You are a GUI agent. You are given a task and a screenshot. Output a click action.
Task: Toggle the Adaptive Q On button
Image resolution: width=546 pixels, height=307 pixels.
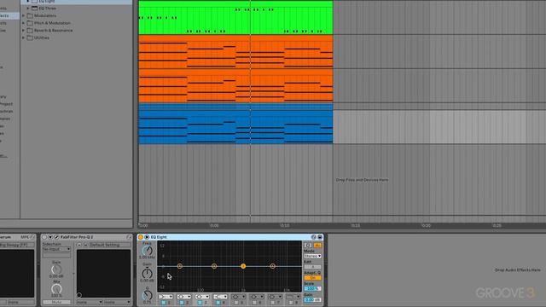[x=312, y=278]
